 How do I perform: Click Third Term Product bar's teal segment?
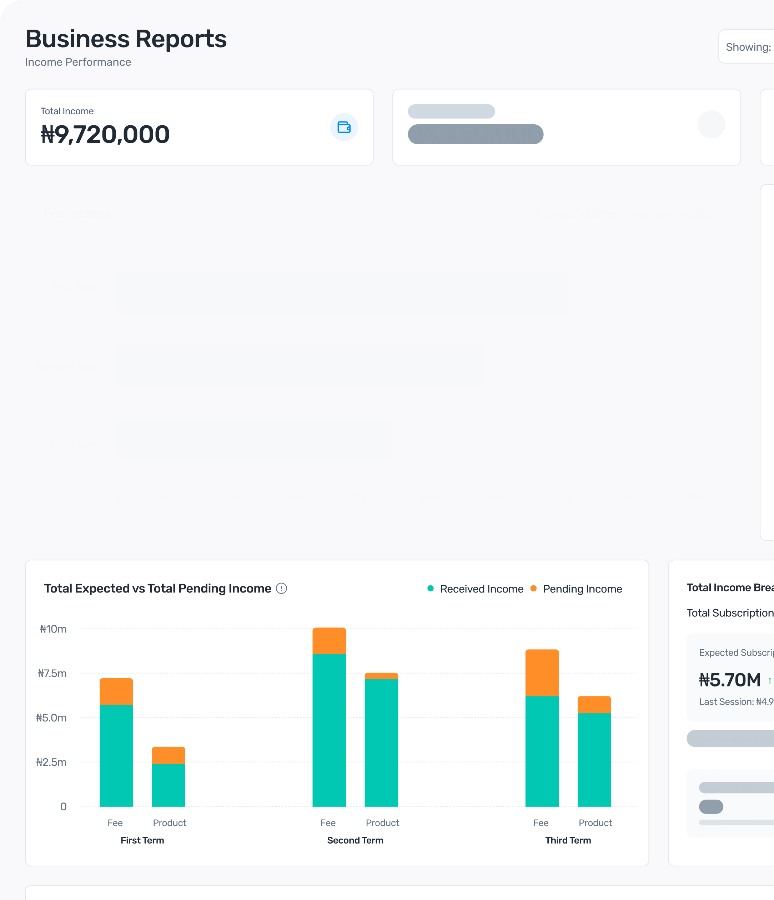pos(594,759)
